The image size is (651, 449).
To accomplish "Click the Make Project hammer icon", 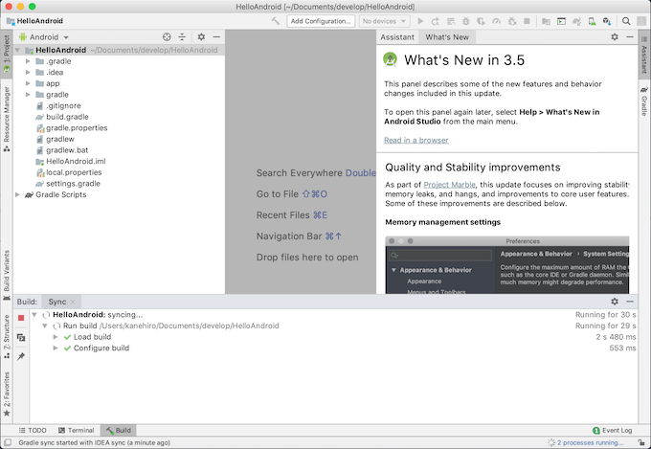I will [x=276, y=21].
